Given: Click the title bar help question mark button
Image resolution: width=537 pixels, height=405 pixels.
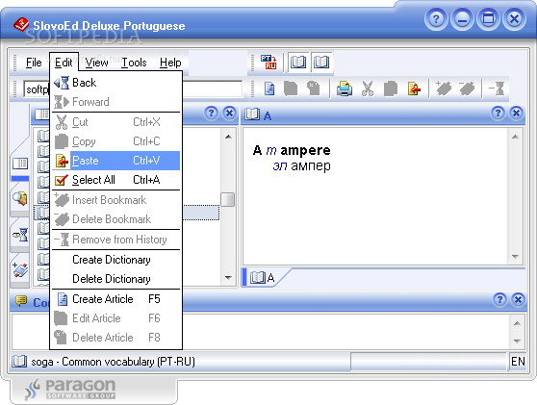Looking at the screenshot, I should [x=436, y=19].
